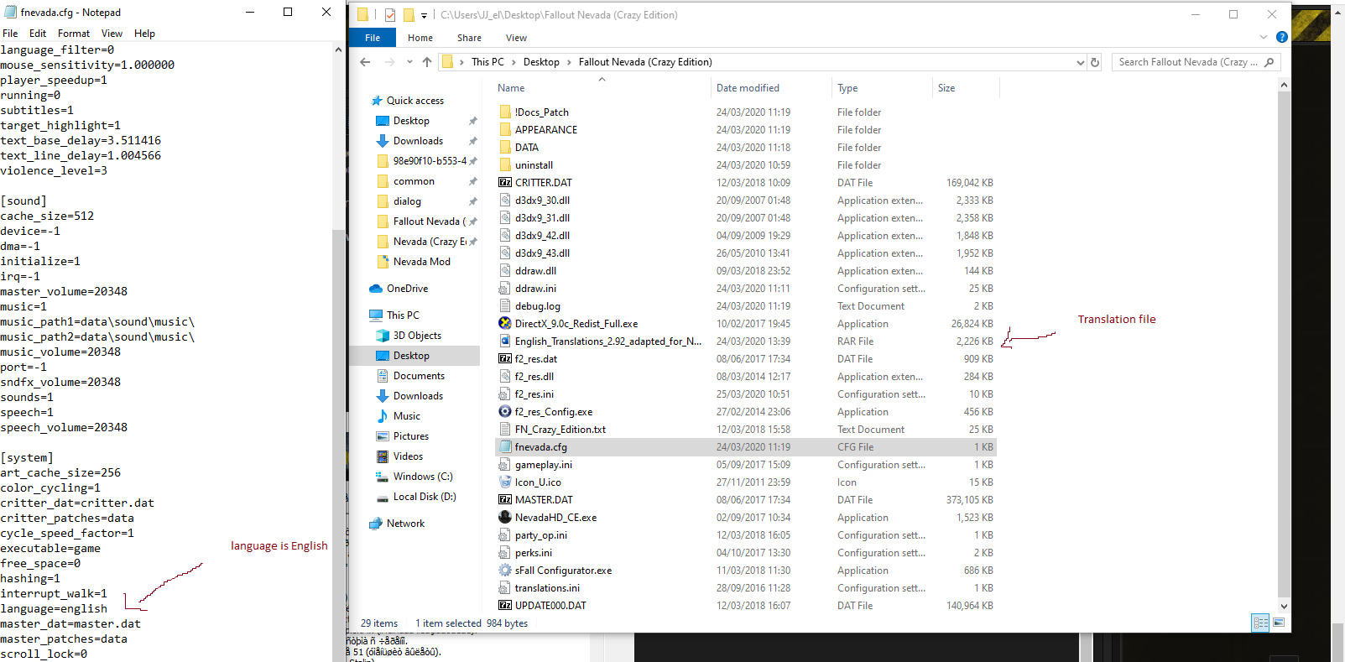Open the Explorer Home ribbon tab
The height and width of the screenshot is (662, 1345).
point(420,38)
